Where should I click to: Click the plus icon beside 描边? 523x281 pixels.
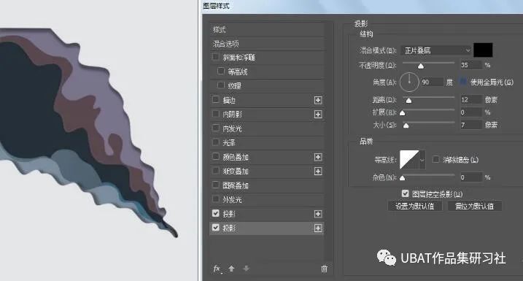318,100
